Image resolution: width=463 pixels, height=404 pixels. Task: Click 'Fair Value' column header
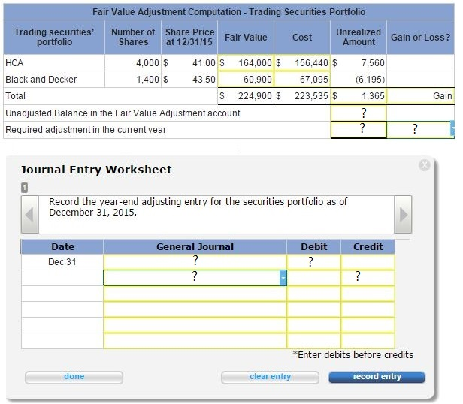pyautogui.click(x=246, y=38)
